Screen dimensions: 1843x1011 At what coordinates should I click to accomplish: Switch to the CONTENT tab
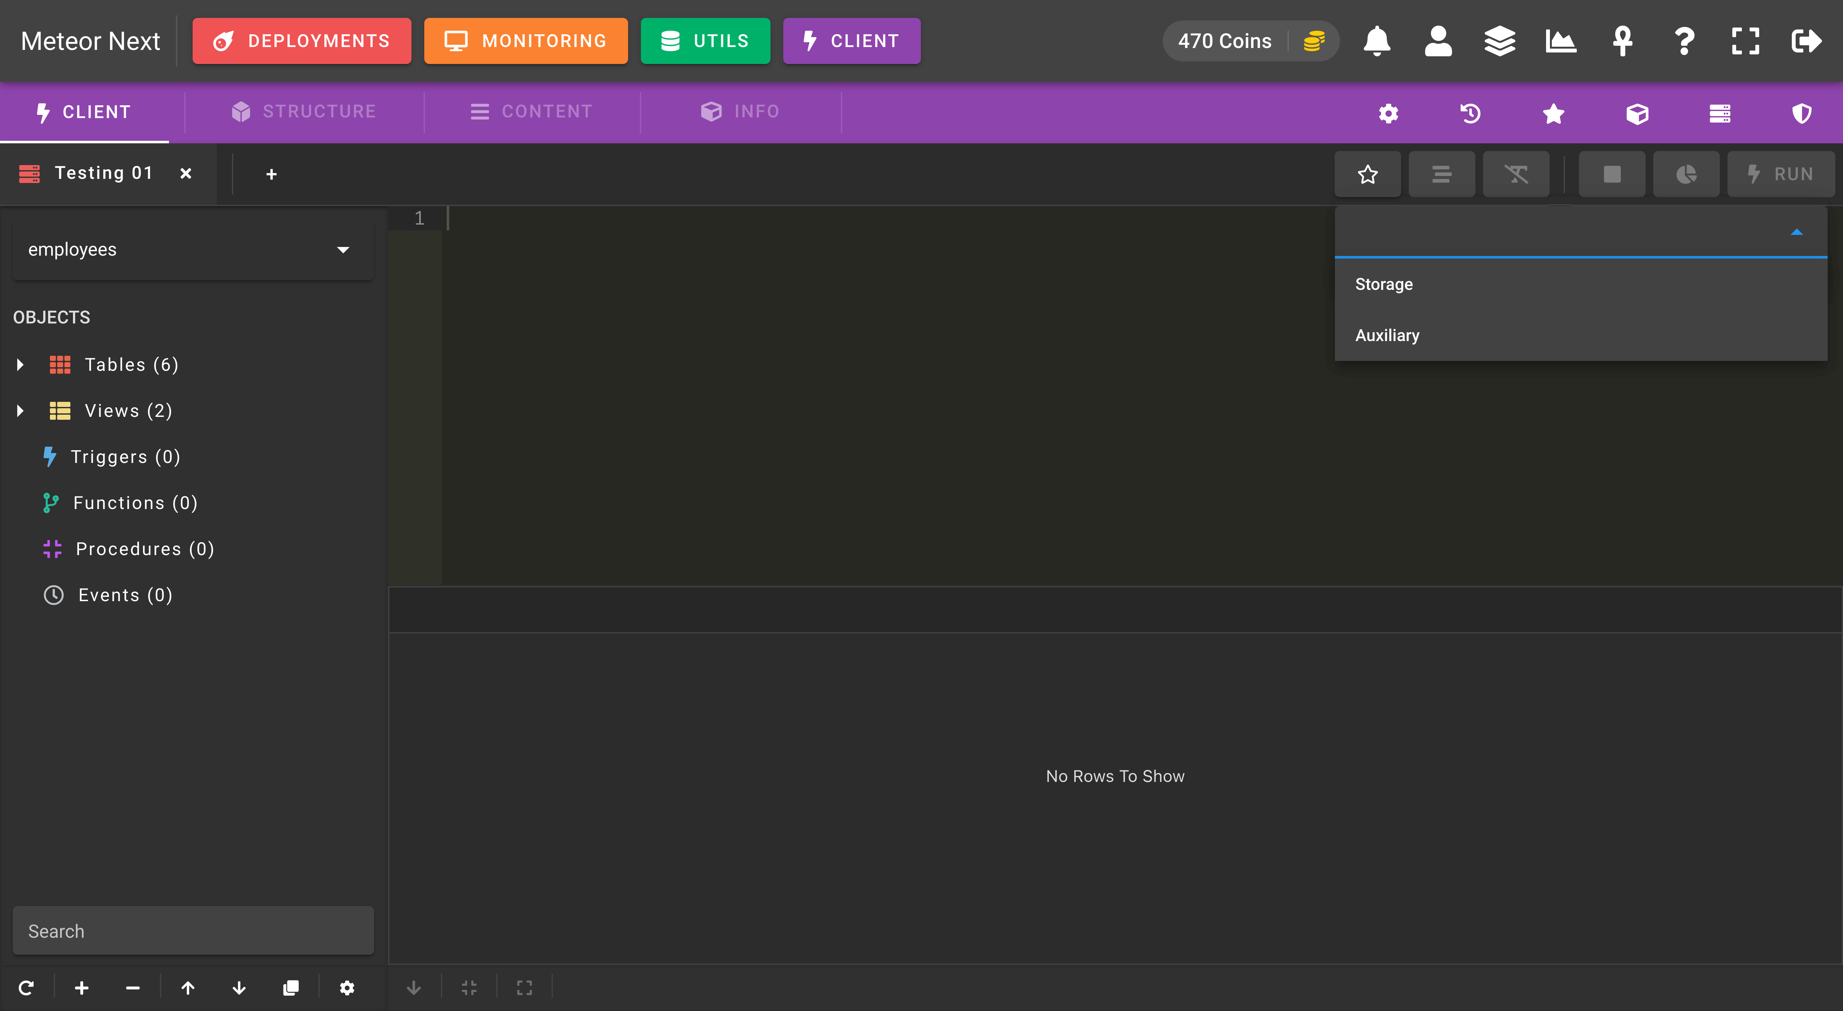(x=531, y=112)
